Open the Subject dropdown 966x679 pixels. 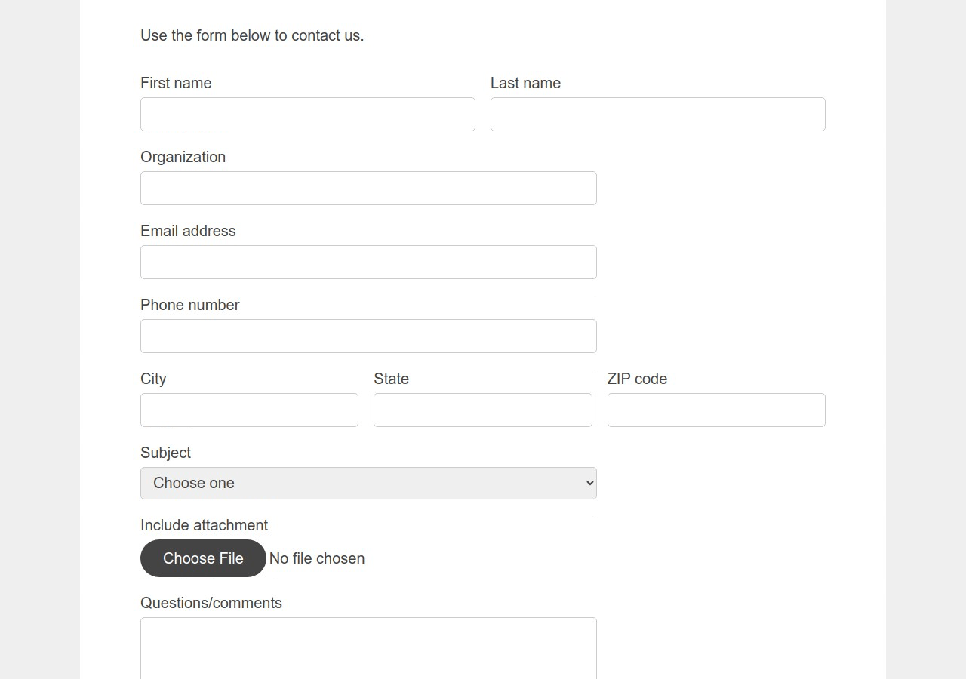[x=368, y=483]
